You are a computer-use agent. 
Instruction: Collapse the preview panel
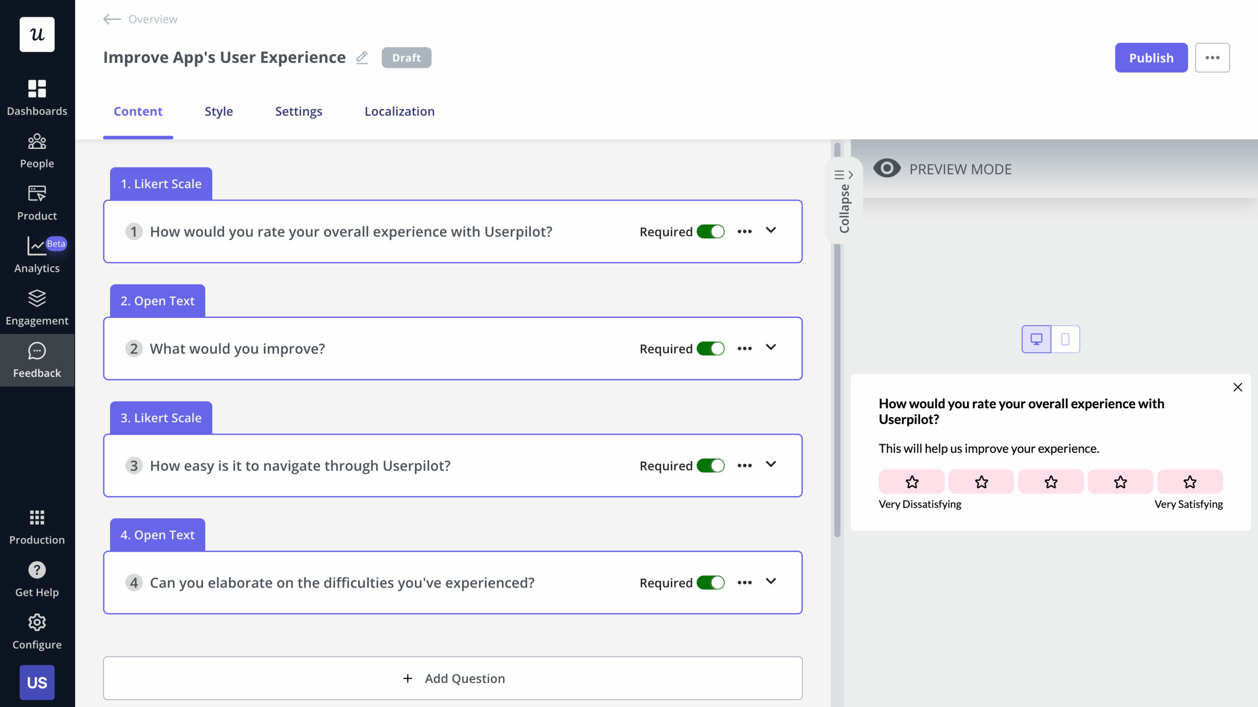pos(844,201)
